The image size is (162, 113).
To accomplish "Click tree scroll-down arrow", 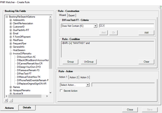I will tap(50, 93).
